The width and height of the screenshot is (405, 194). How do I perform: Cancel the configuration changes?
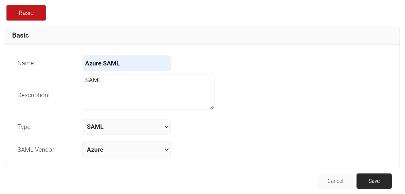click(x=335, y=181)
